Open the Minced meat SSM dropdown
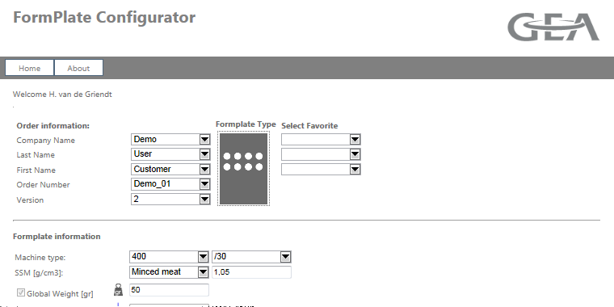 click(169, 271)
